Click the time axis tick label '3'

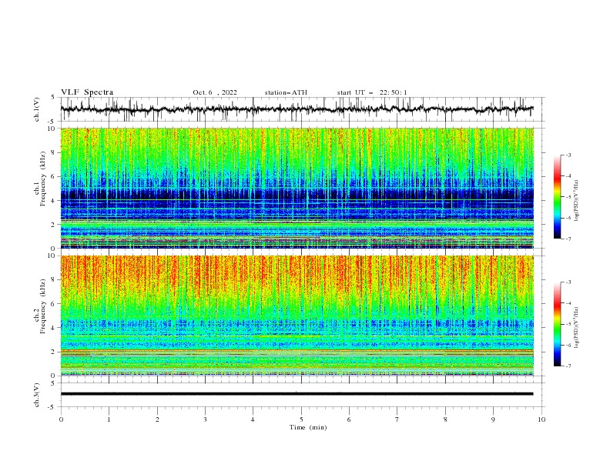tap(205, 419)
